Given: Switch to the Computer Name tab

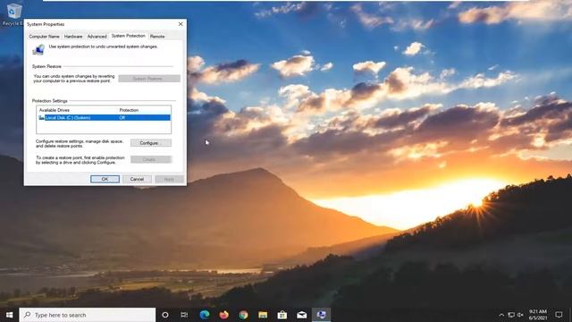Looking at the screenshot, I should click(x=44, y=37).
